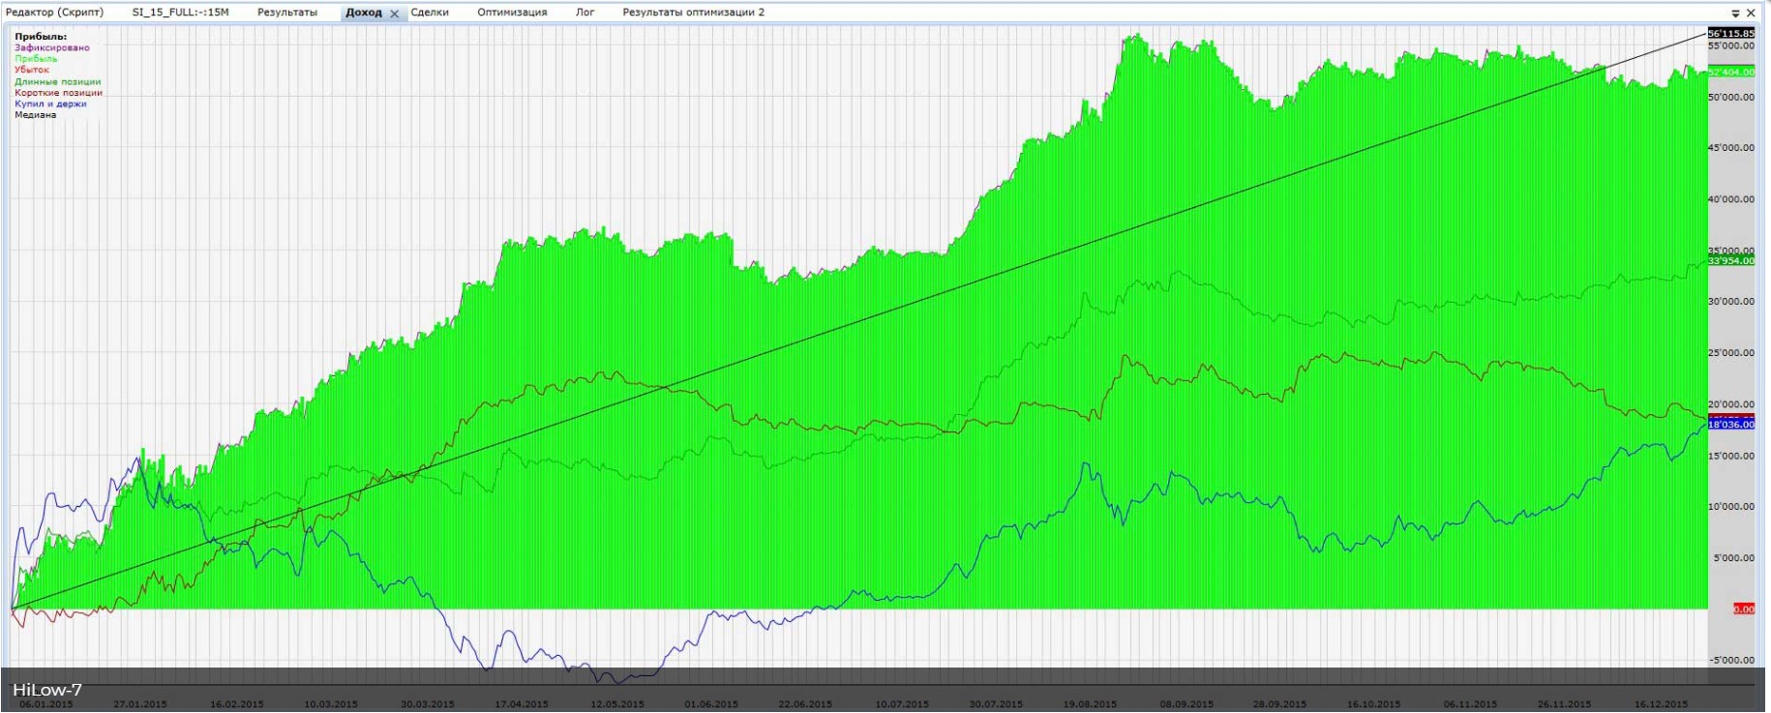The height and width of the screenshot is (713, 1771).
Task: Open the Сделки tab
Action: click(430, 13)
